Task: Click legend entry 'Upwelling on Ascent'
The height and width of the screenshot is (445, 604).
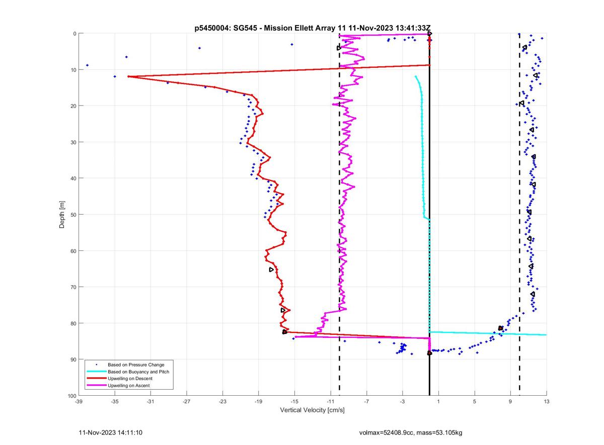Action: 129,386
